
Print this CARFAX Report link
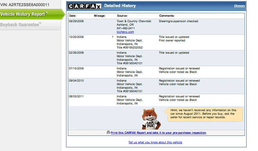click(x=158, y=133)
